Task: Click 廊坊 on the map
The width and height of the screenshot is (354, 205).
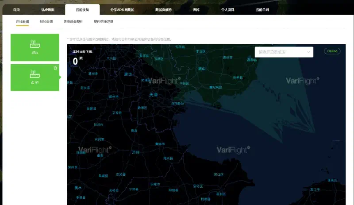Action: click(128, 74)
